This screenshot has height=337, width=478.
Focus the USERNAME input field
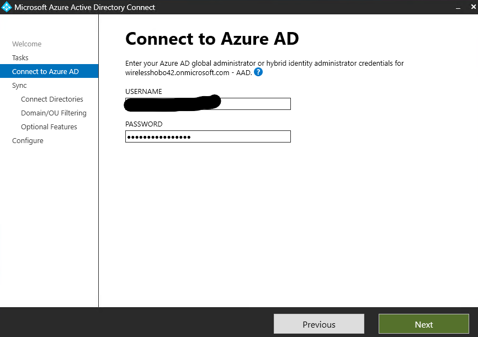pos(254,104)
